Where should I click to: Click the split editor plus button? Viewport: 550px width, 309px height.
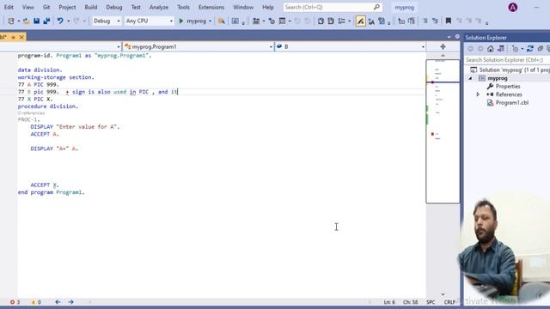(x=443, y=46)
